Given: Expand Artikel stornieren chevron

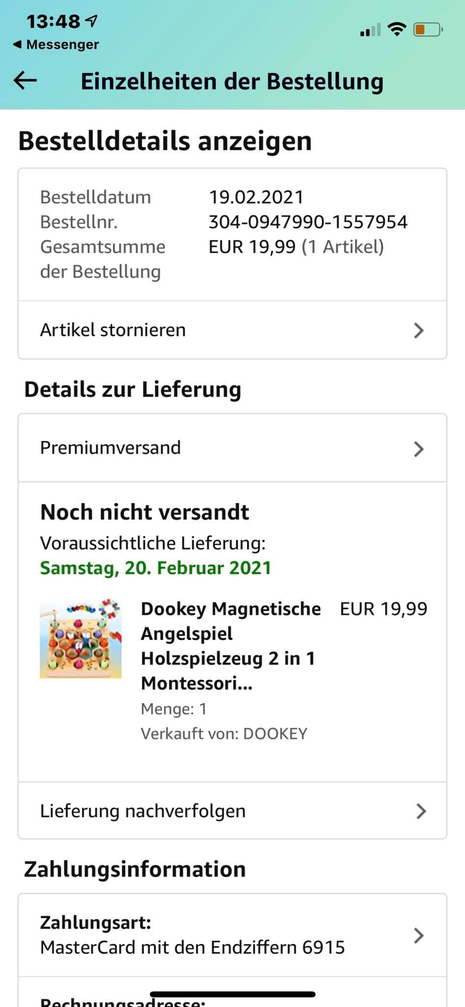Looking at the screenshot, I should coord(418,330).
